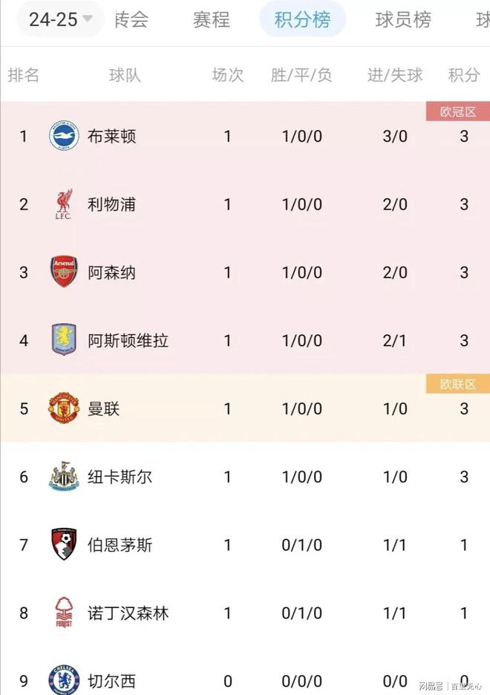
Task: Click the Aston Villa crest icon
Action: pos(64,340)
